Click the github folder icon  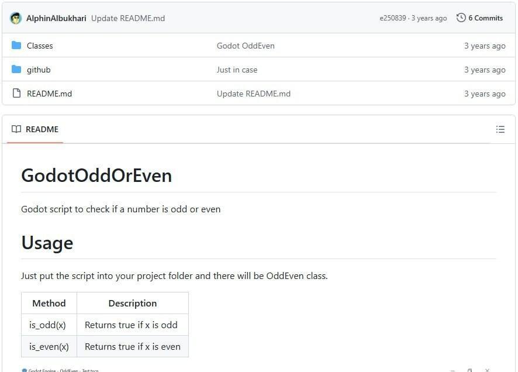tap(16, 70)
